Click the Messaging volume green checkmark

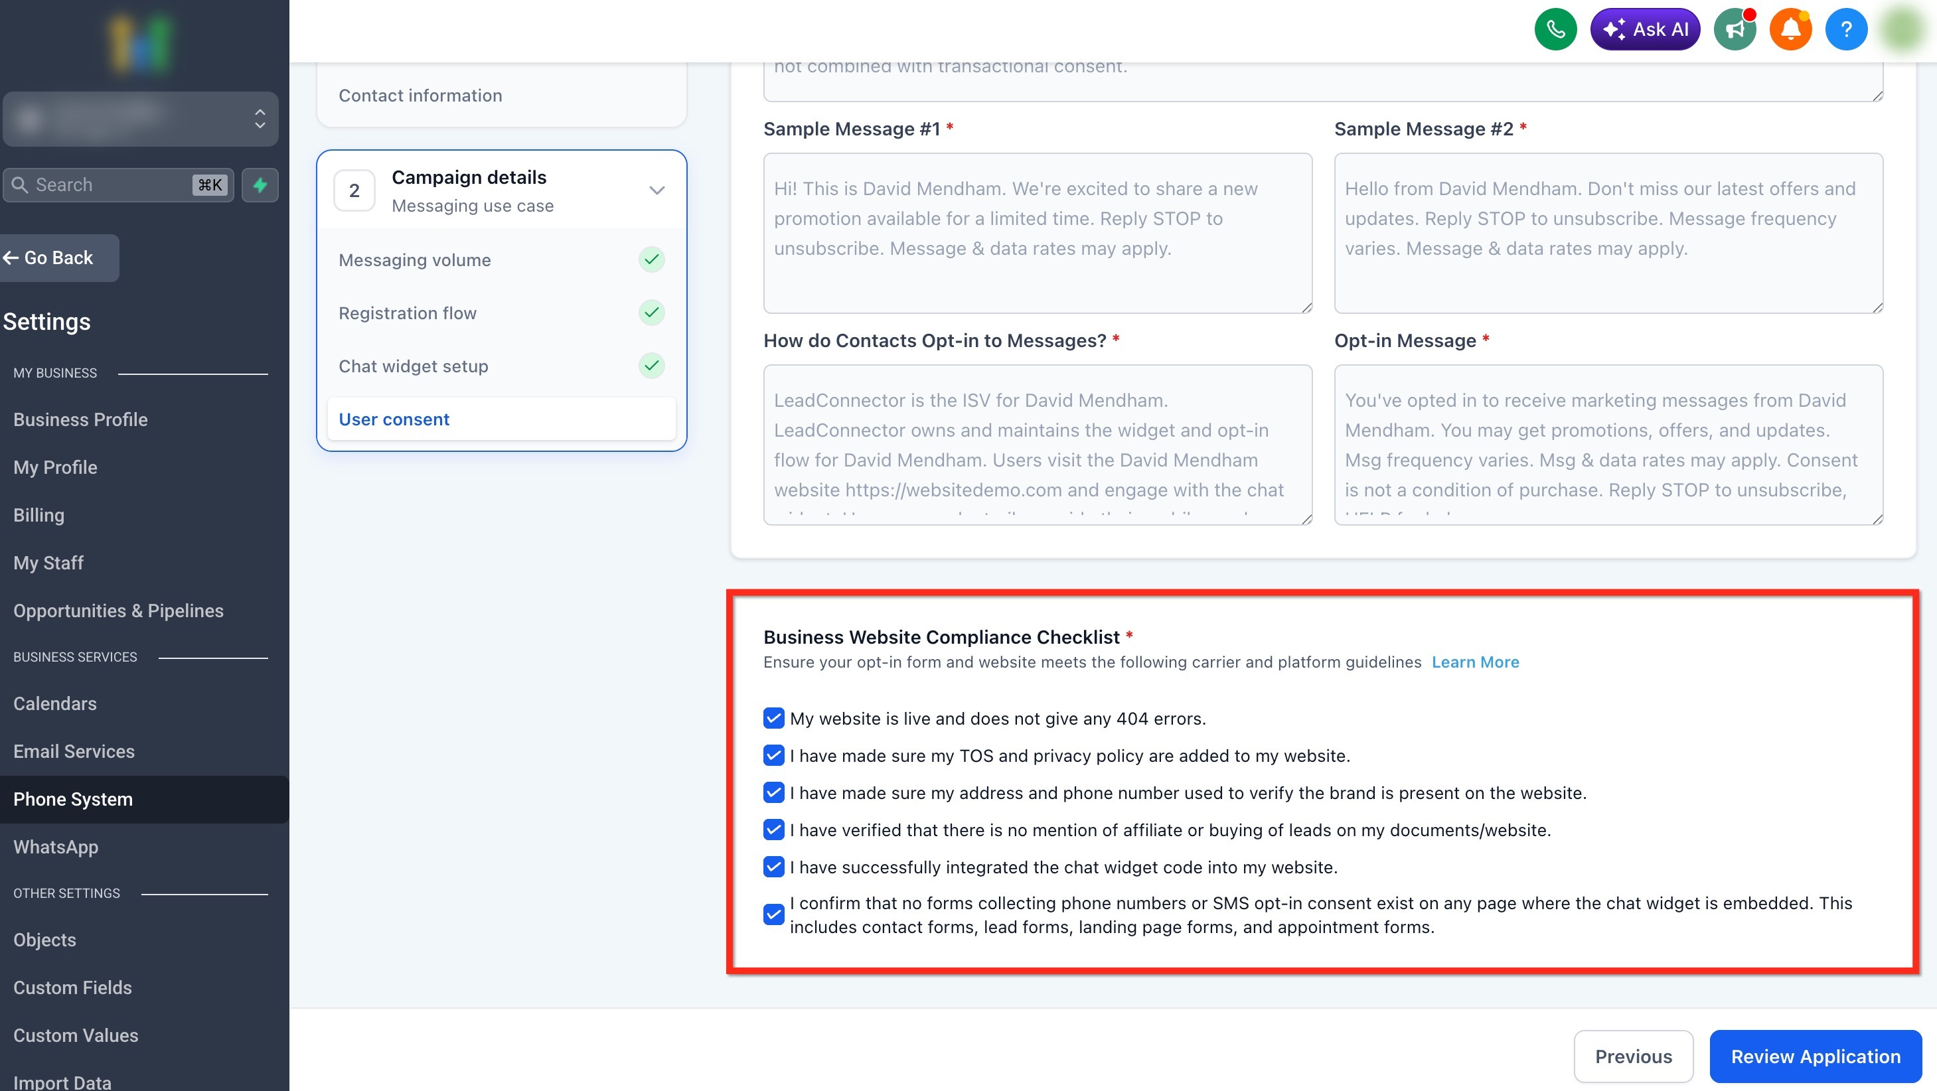click(x=651, y=259)
